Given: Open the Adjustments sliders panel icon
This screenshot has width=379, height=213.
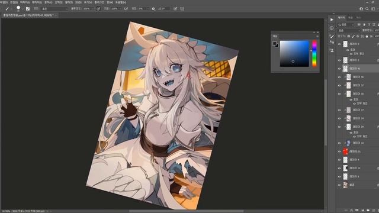Looking at the screenshot, I should coord(332,42).
